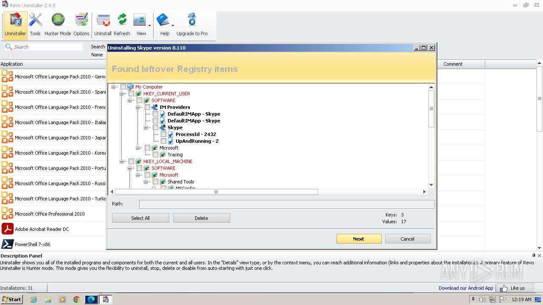The image size is (543, 305).
Task: Open Download our Android App link
Action: (x=466, y=288)
